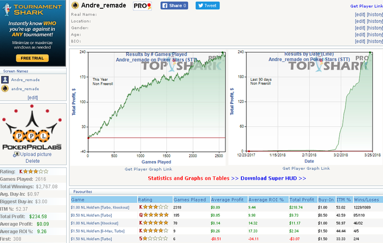Select the -$3.07 total profit cell
This screenshot has width=383, height=243.
tap(294, 239)
